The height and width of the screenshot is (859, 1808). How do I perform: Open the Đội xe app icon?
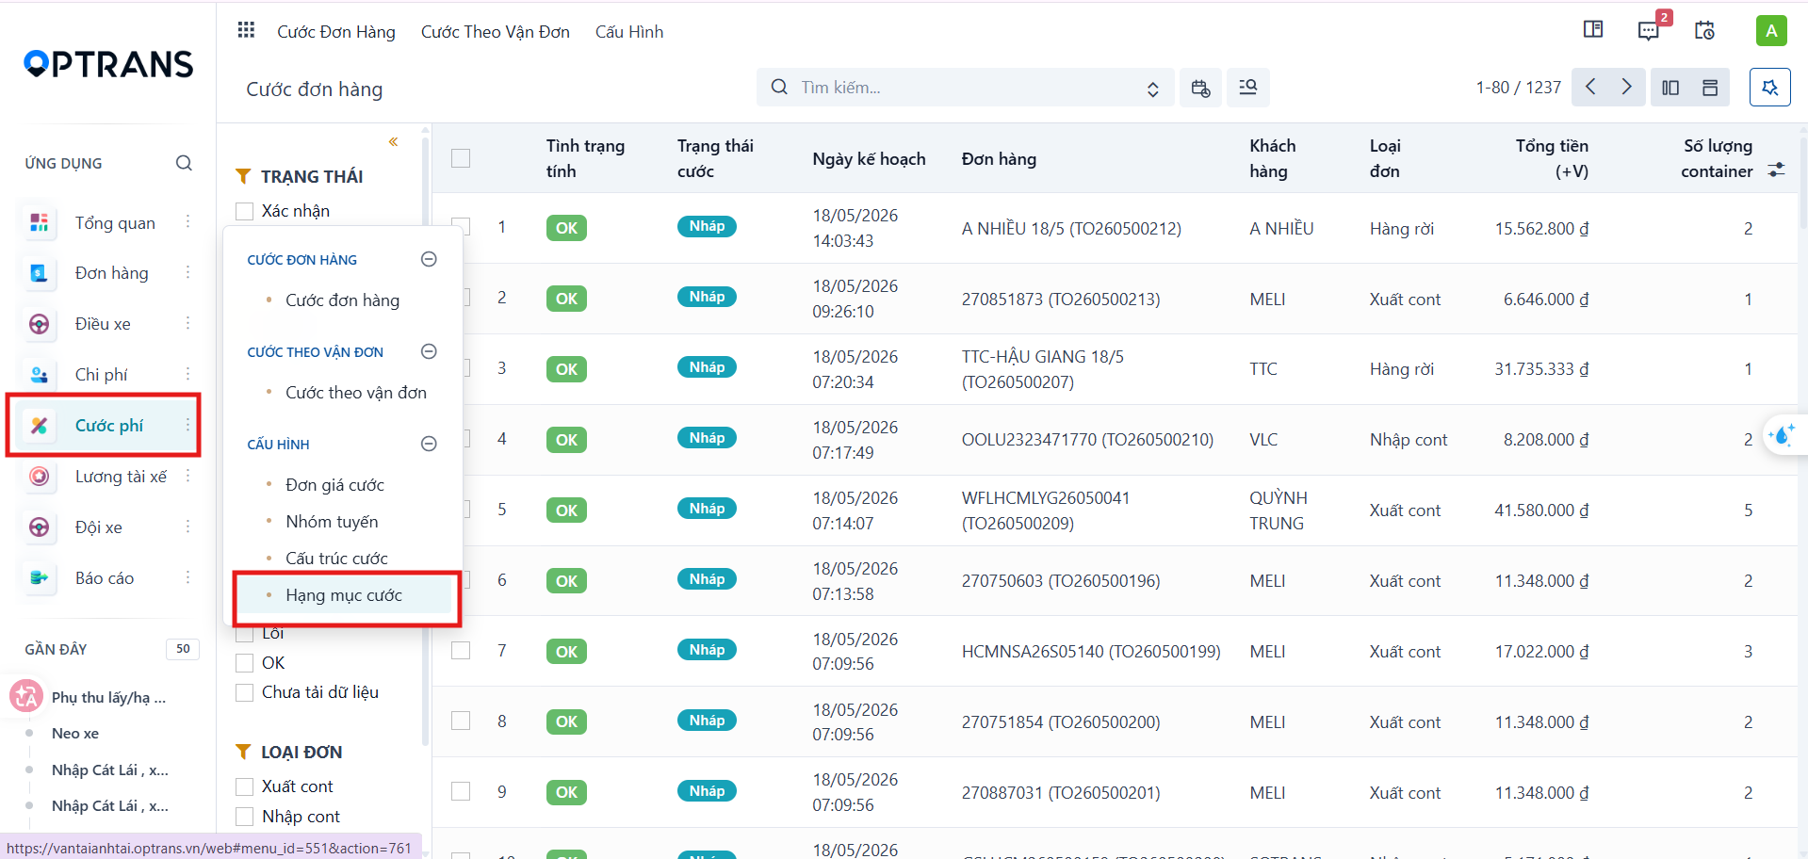(39, 527)
